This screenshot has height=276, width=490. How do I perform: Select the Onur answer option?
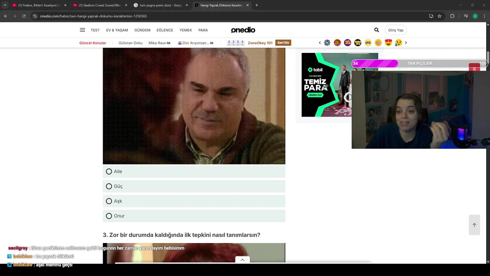tap(194, 216)
